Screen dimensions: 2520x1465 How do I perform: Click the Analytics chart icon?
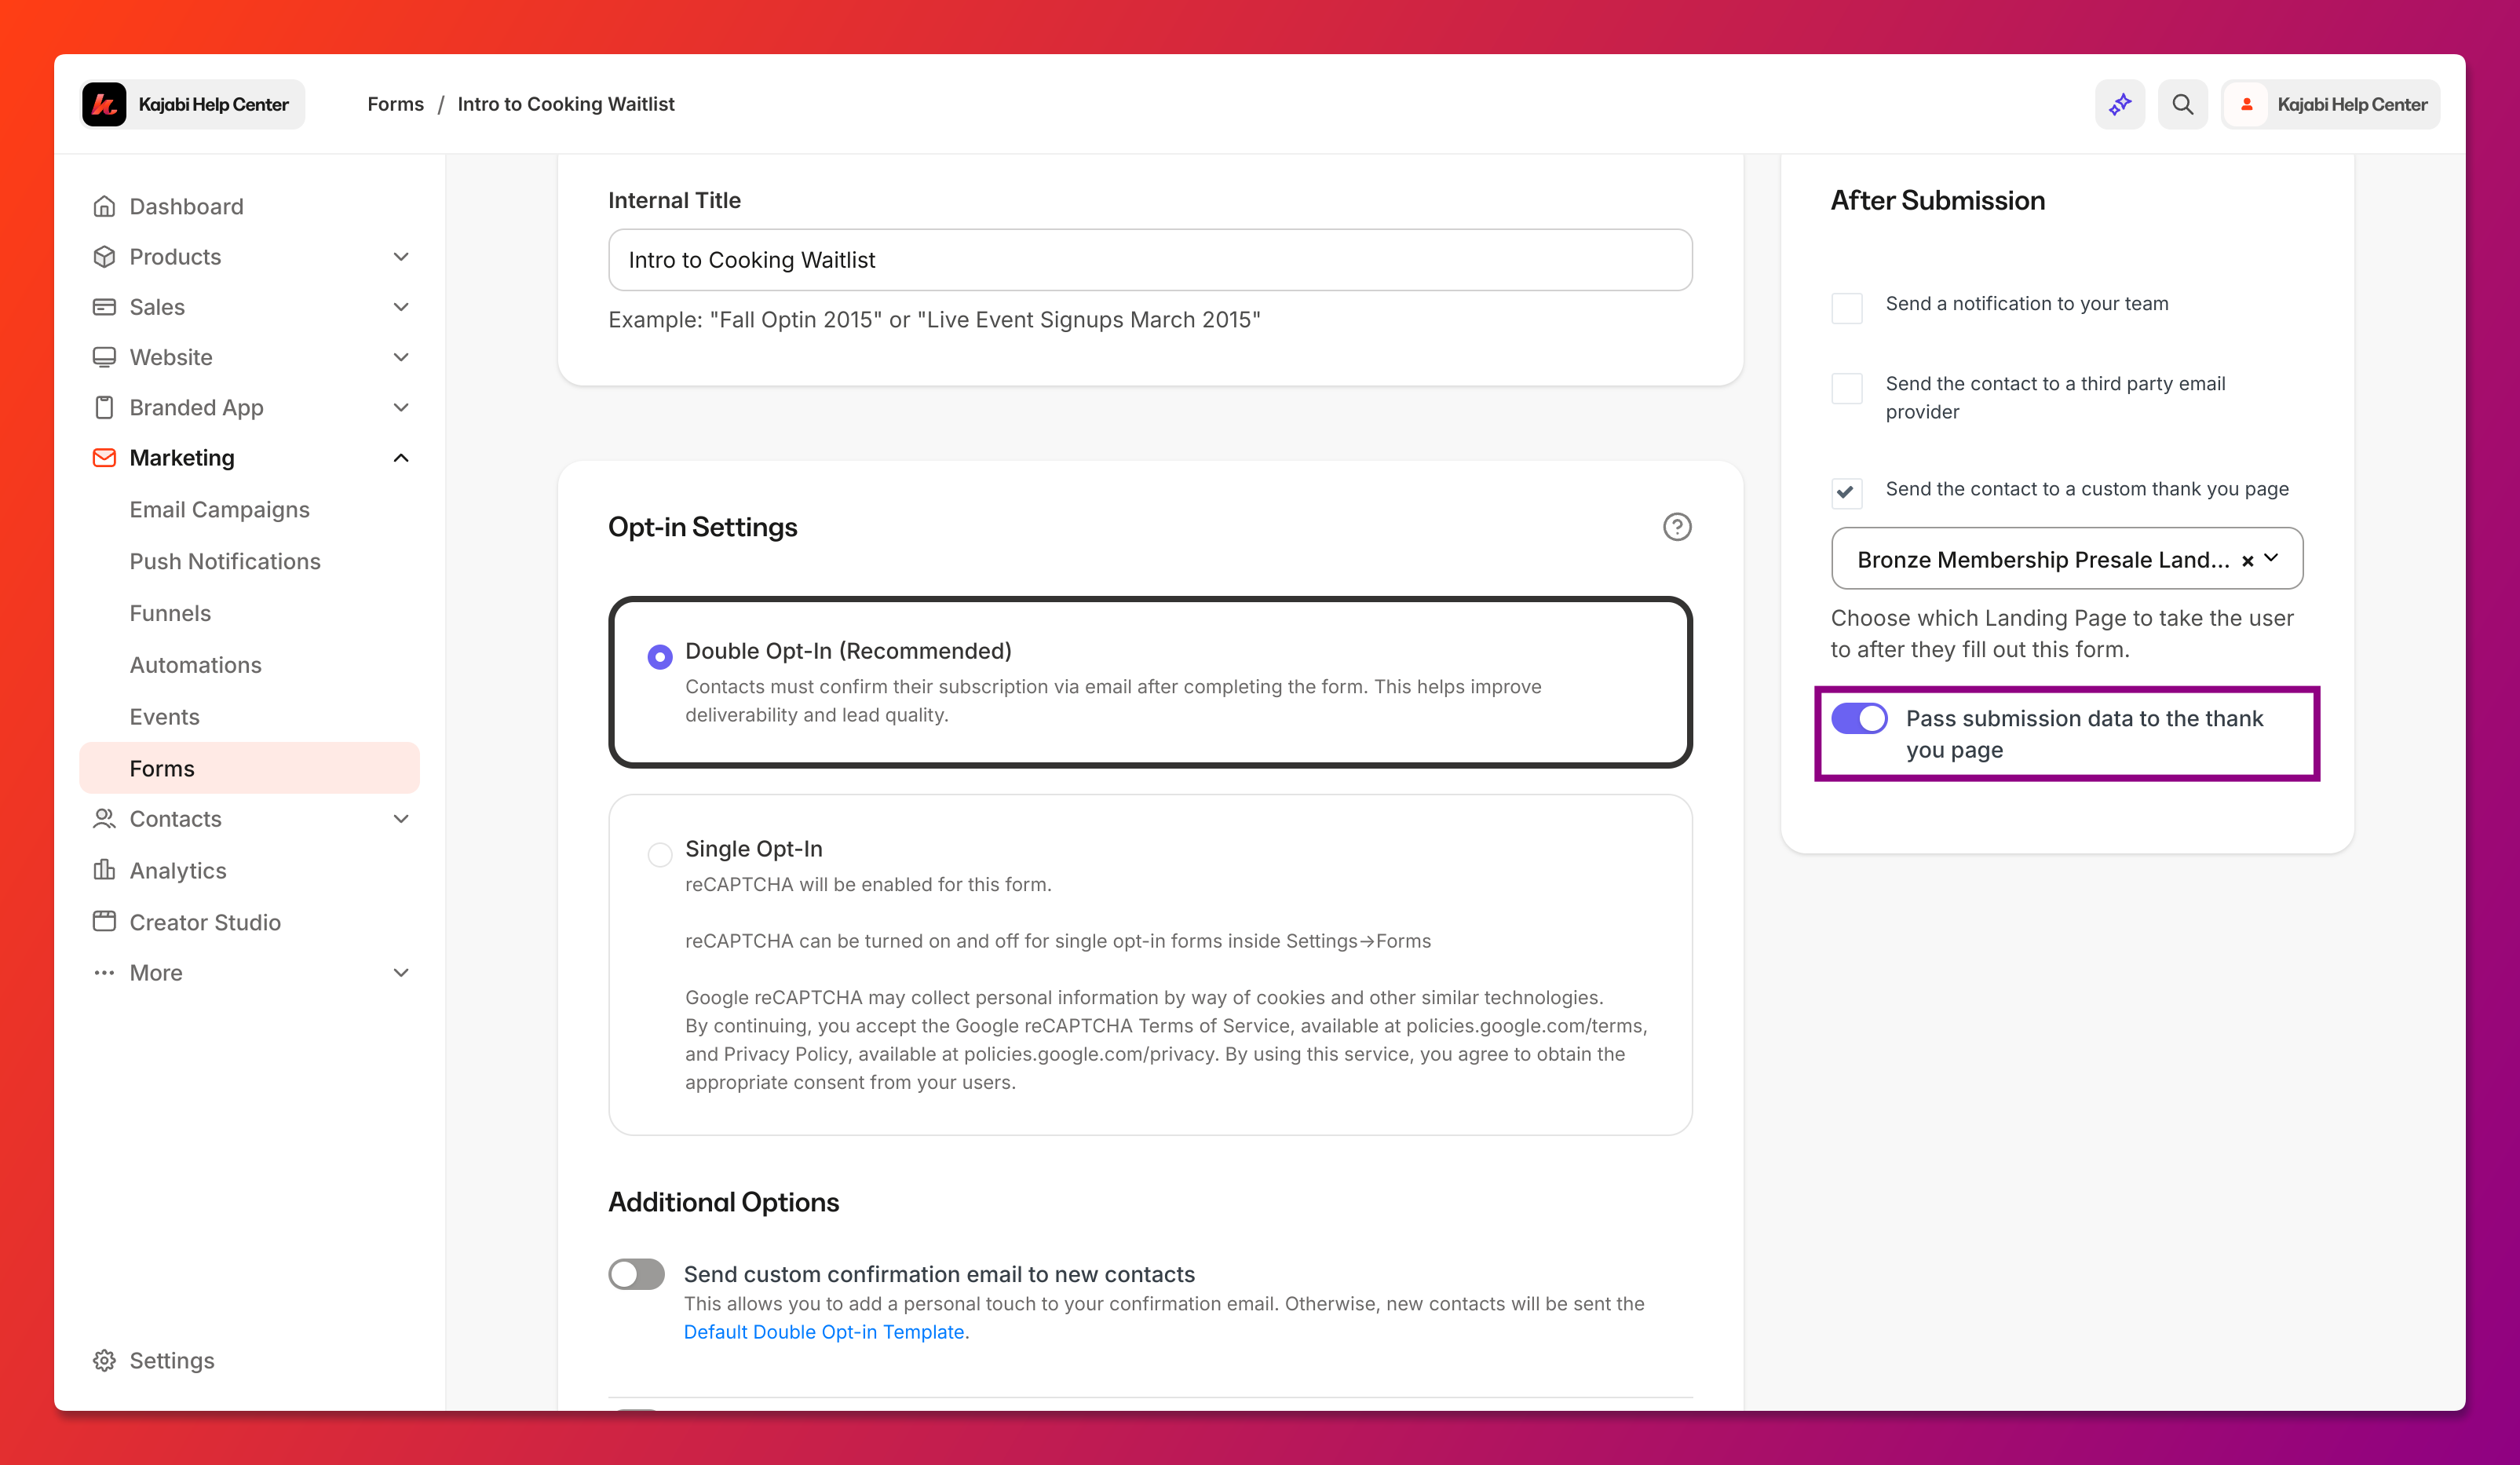pyautogui.click(x=104, y=870)
